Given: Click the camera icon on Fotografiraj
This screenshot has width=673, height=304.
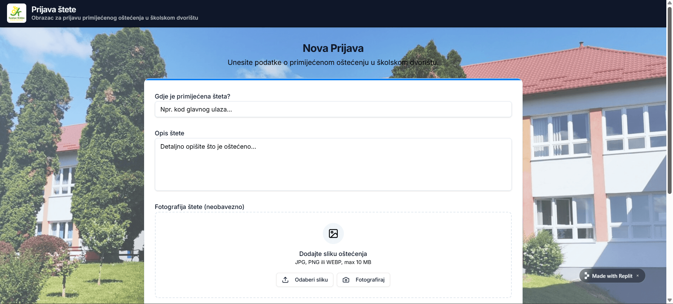Looking at the screenshot, I should [346, 280].
